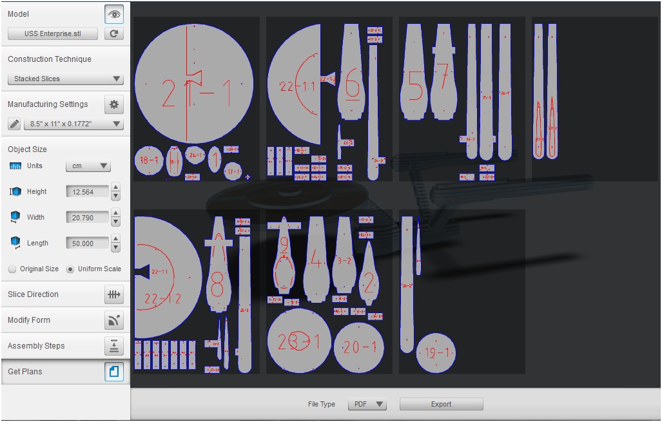Select the 22-1:1 half-disc slice part
This screenshot has height=422, width=662.
(295, 84)
